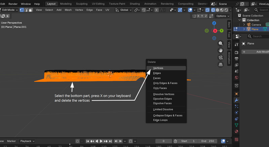Viewport: 269px width, 147px height.
Task: Select edge select mode icon
Action: tap(26, 10)
